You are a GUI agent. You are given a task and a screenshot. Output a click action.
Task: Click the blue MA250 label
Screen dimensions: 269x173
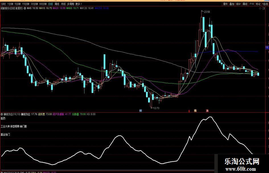click(x=102, y=8)
